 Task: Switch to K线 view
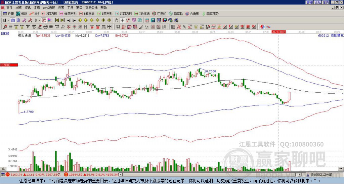(x=34, y=13)
